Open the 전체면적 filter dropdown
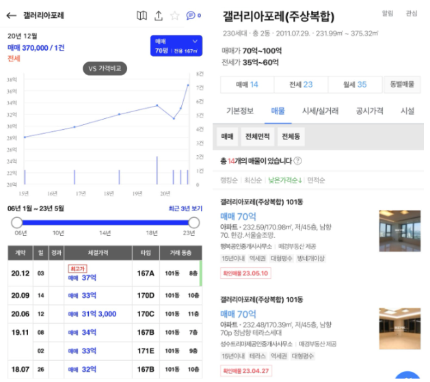 pyautogui.click(x=257, y=137)
